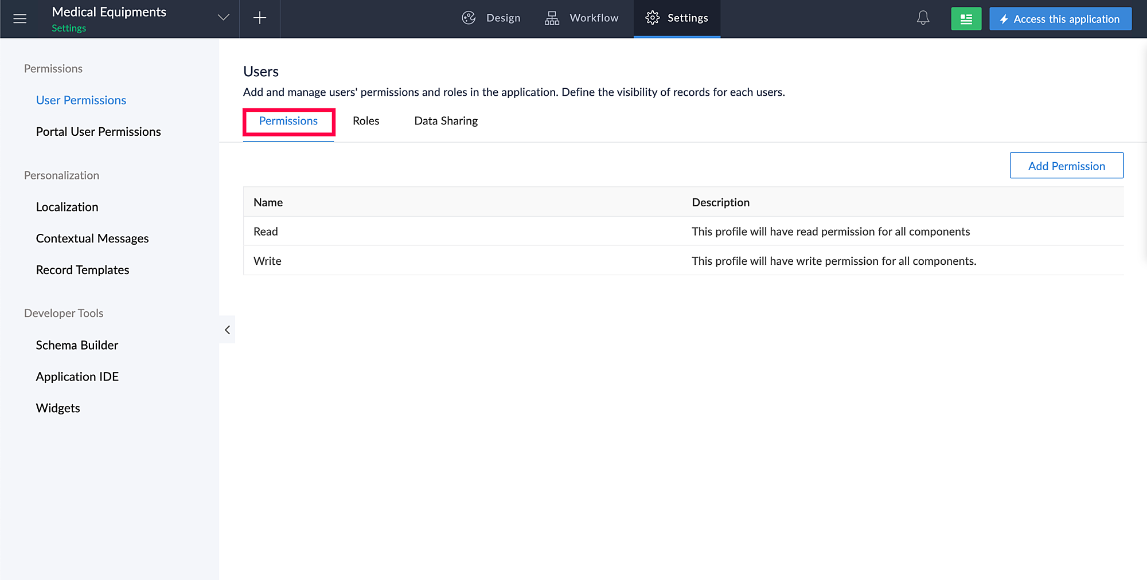
Task: Click the Name column header
Action: pos(268,202)
